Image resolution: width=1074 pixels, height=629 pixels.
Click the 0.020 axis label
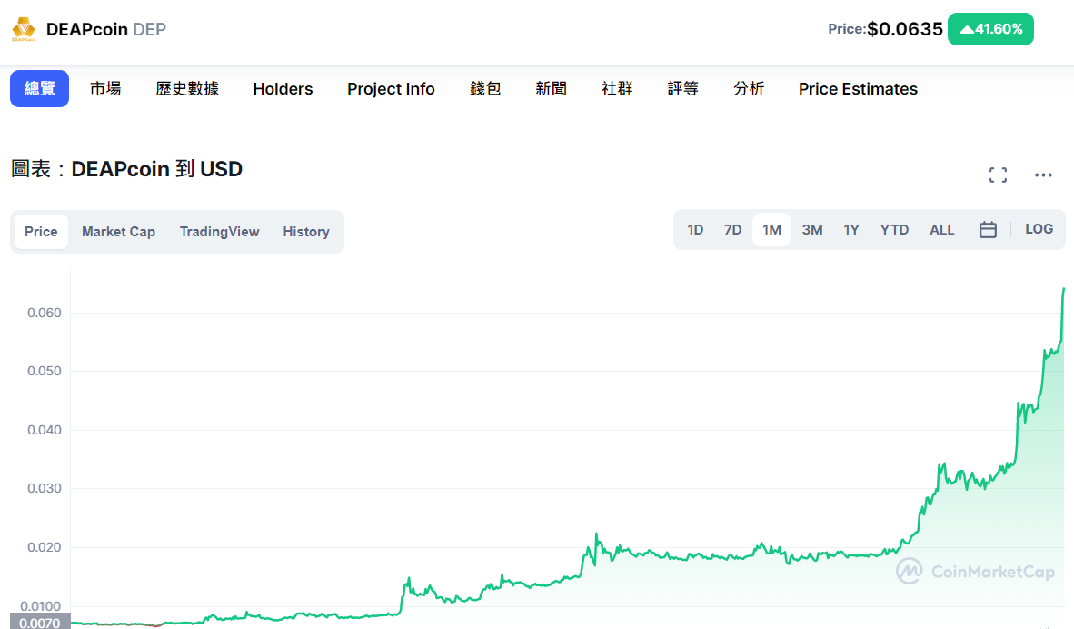point(45,547)
